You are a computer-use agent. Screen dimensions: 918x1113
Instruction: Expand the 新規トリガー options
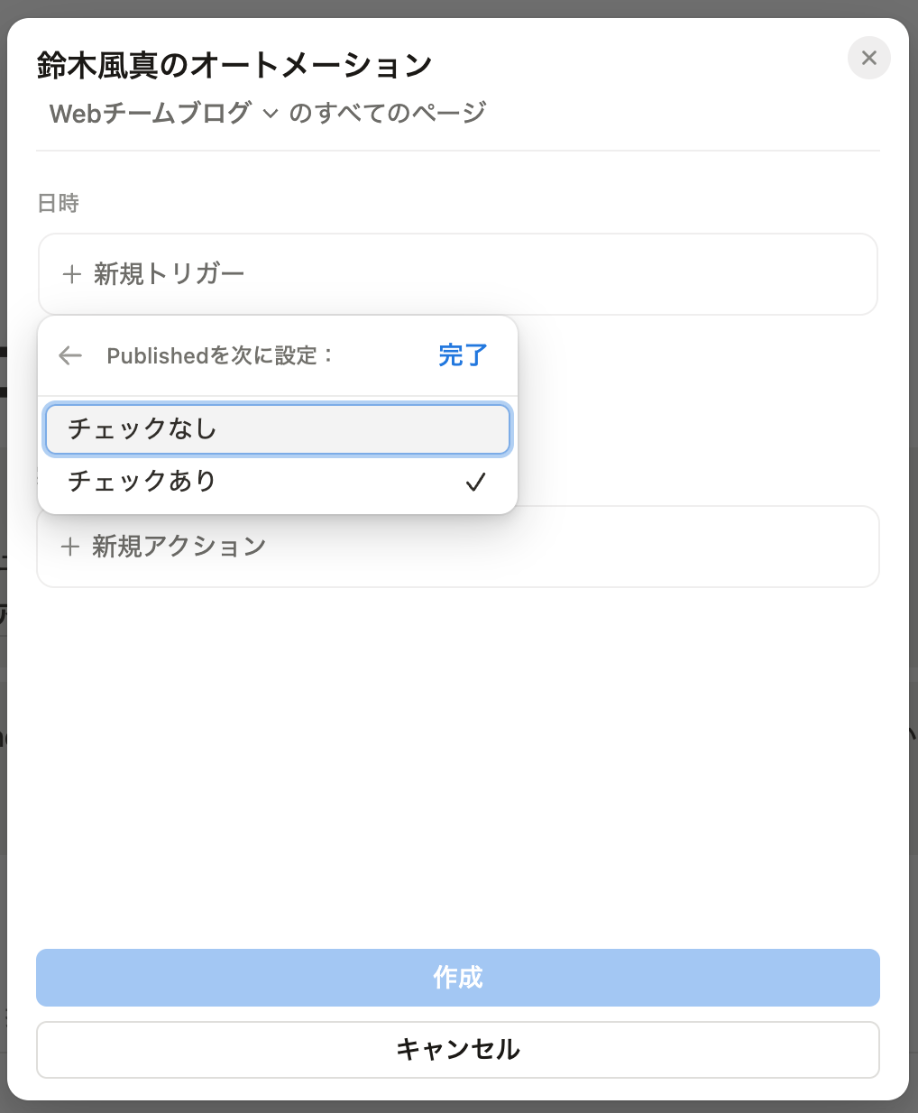[x=167, y=274]
